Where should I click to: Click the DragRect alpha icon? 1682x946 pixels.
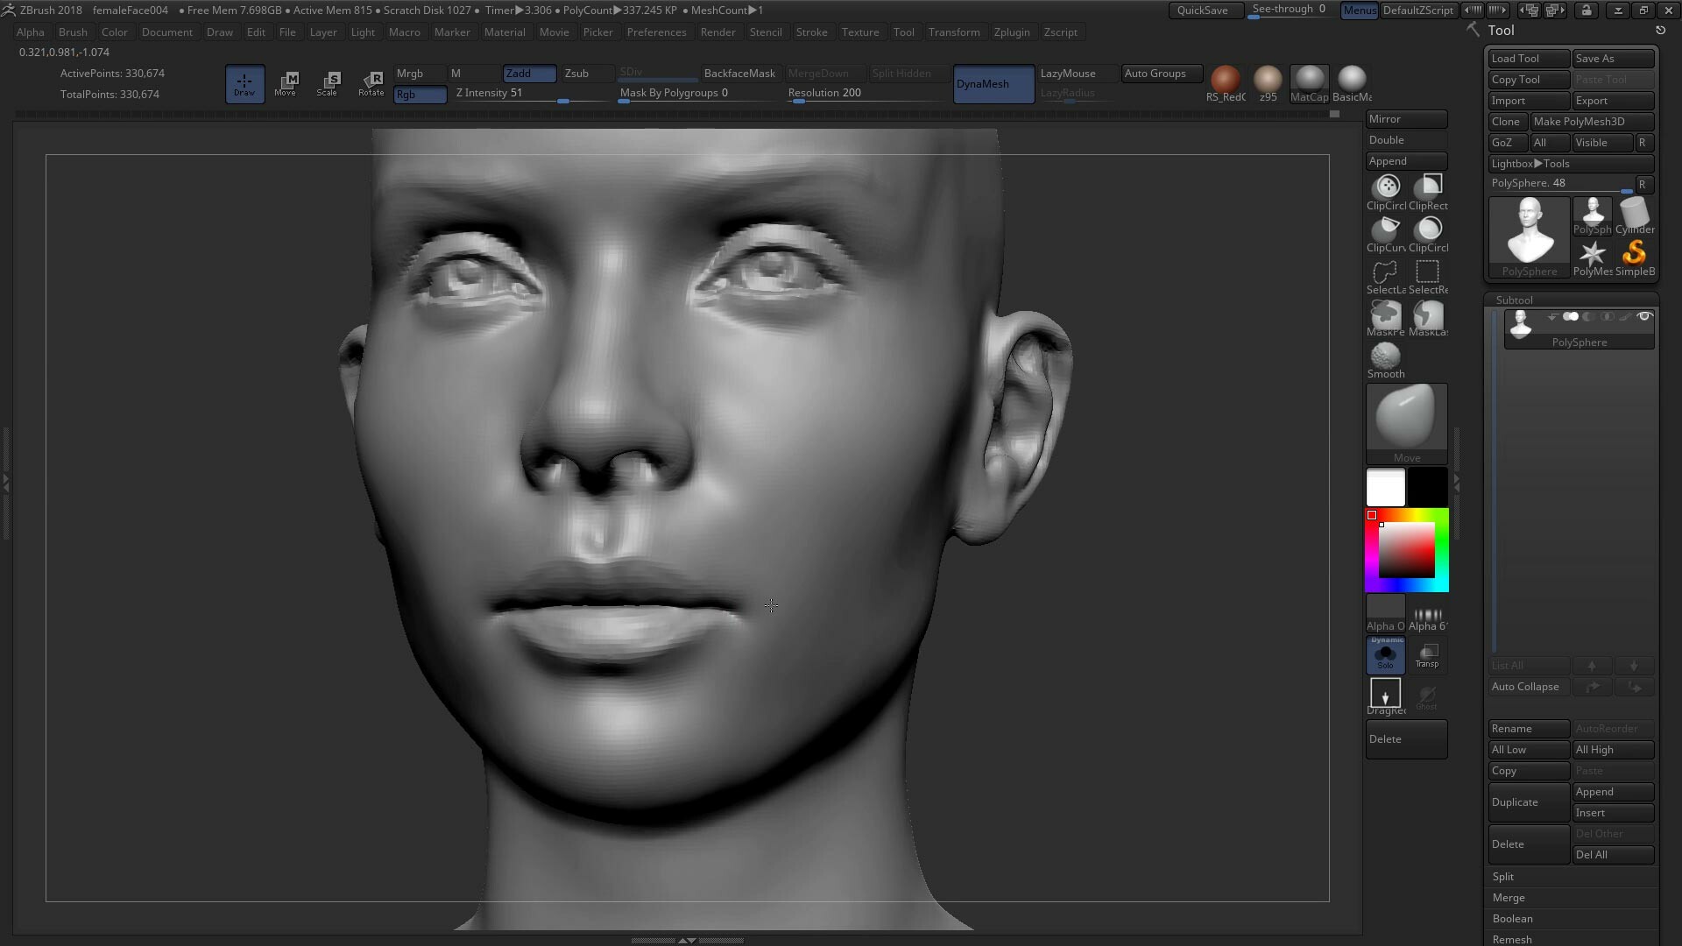(x=1386, y=695)
